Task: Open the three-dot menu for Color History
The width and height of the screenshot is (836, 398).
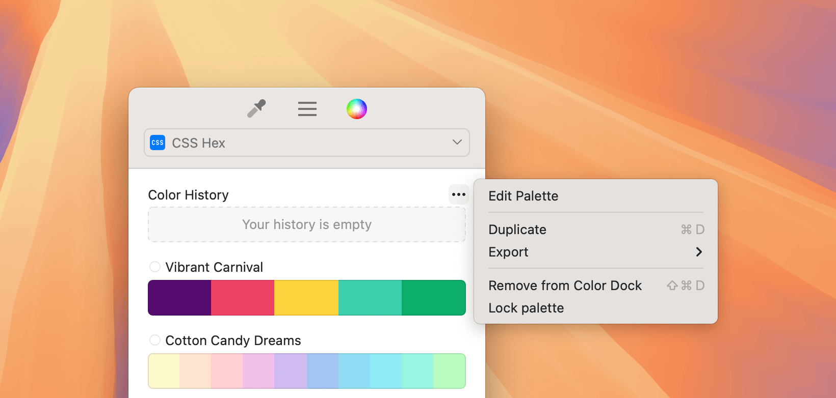Action: click(x=459, y=194)
